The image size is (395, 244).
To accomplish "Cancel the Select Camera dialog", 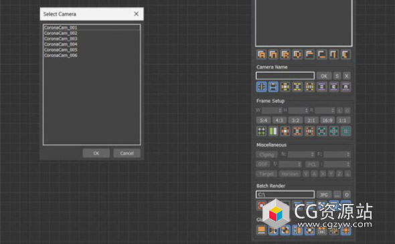I will [127, 153].
